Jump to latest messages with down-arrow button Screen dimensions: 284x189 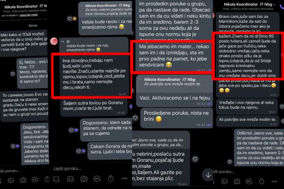pos(208,175)
